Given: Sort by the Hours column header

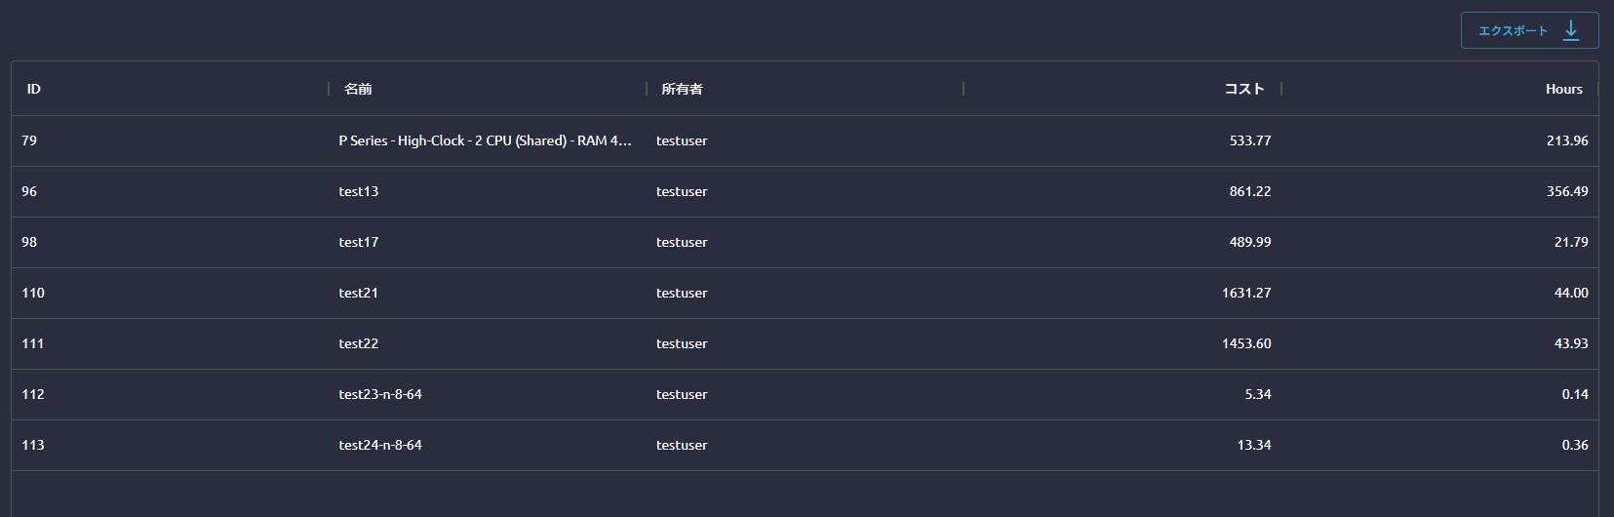Looking at the screenshot, I should coord(1563,89).
